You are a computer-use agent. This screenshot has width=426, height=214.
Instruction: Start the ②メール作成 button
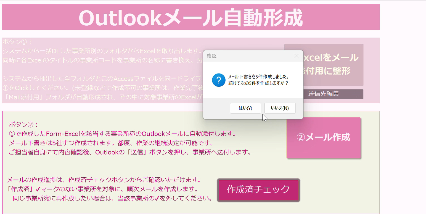point(324,138)
